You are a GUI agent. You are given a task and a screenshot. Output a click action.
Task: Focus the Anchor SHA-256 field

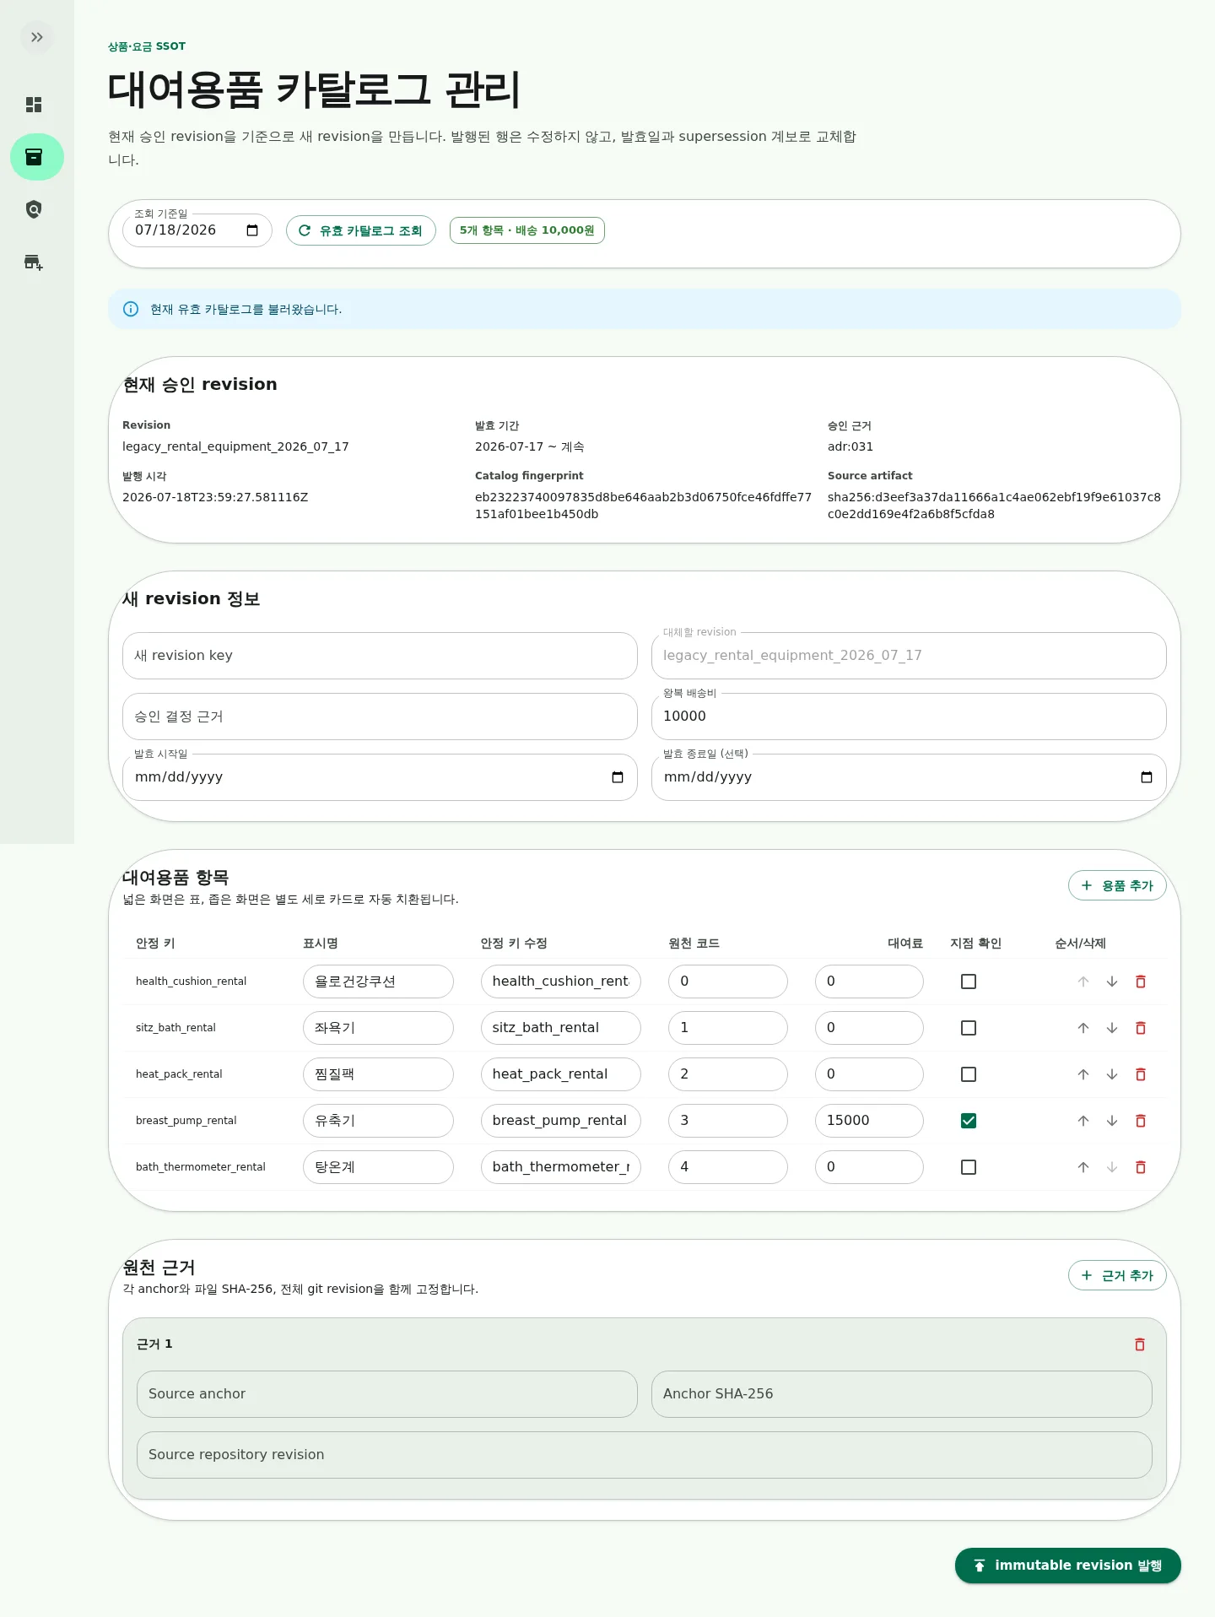(x=901, y=1394)
